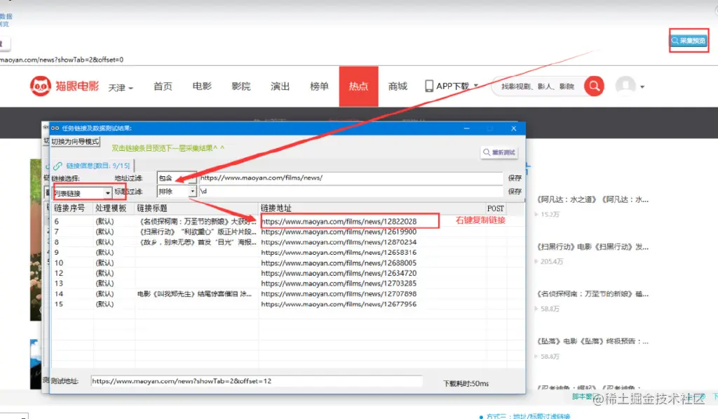Image resolution: width=718 pixels, height=419 pixels.
Task: Click the 采集预览 preview button
Action: pyautogui.click(x=689, y=41)
